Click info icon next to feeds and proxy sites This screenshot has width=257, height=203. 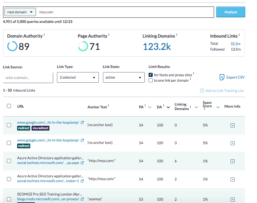click(194, 73)
